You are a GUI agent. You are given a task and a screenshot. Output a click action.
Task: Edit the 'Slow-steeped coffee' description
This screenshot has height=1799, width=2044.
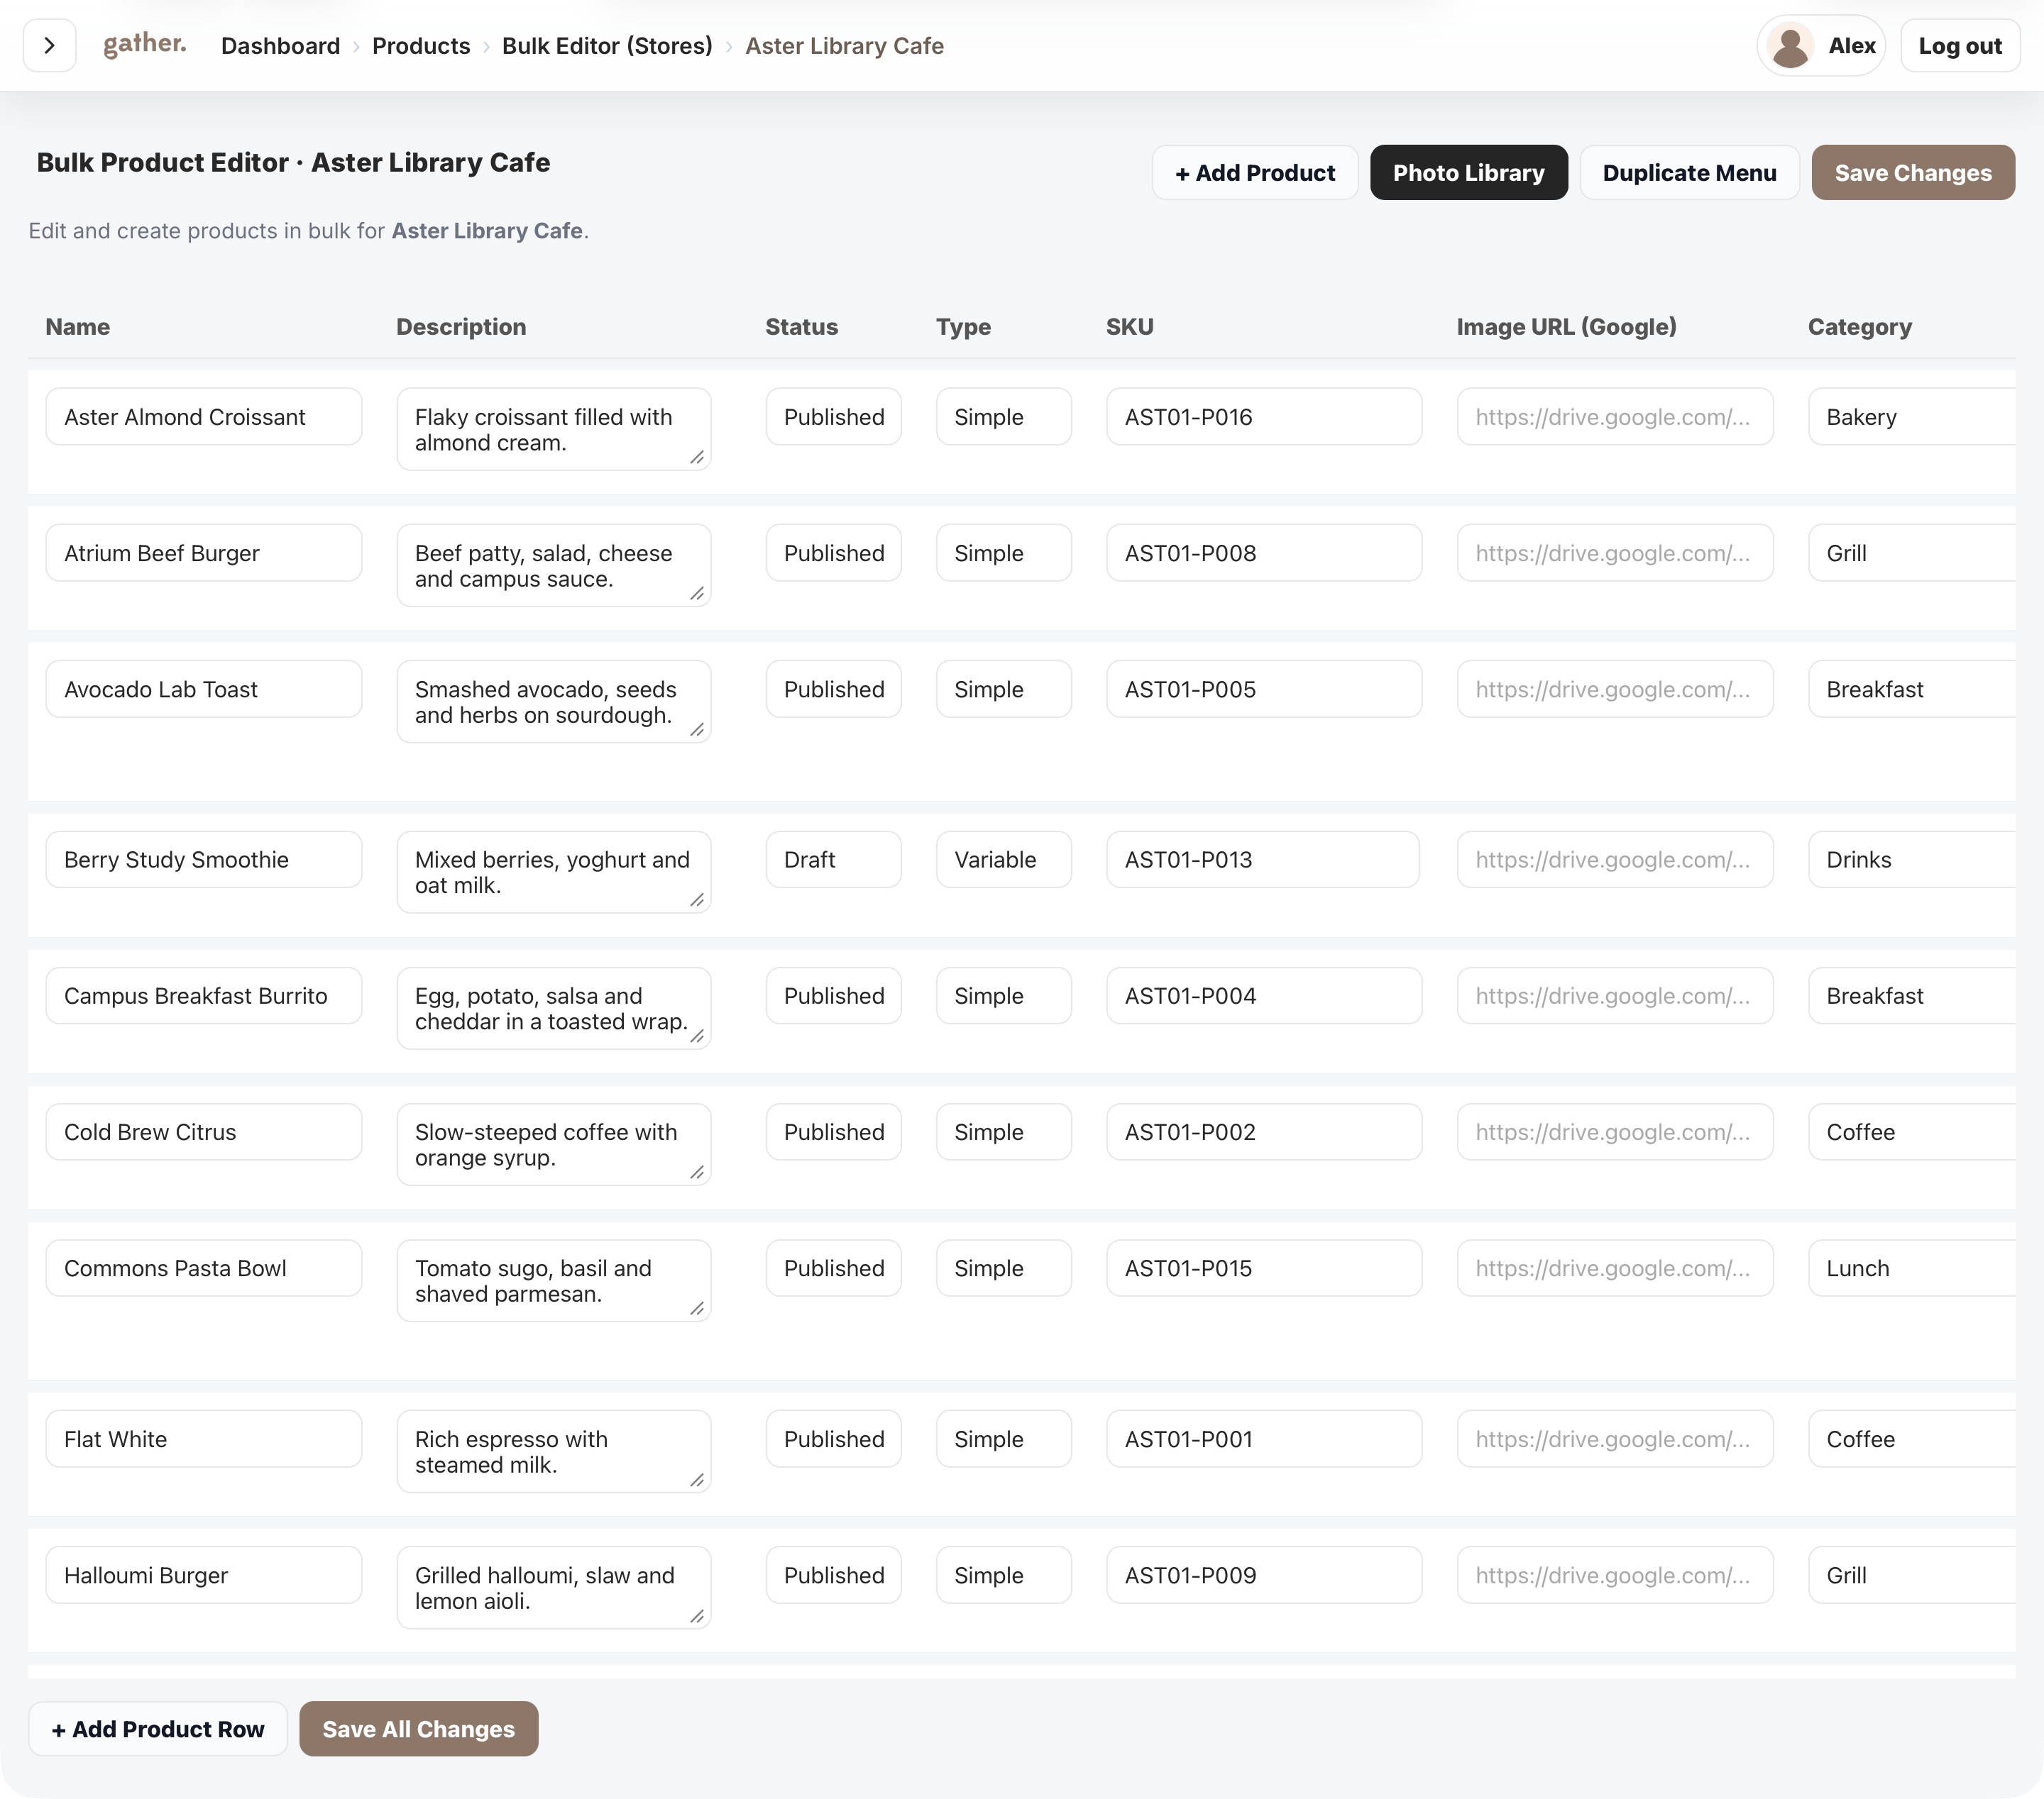(x=554, y=1146)
